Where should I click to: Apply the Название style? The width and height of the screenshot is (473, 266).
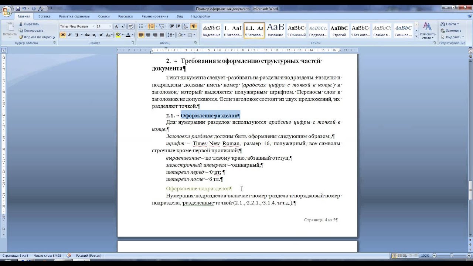(275, 30)
